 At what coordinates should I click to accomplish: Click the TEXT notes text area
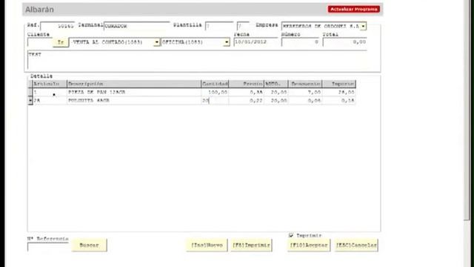click(197, 59)
